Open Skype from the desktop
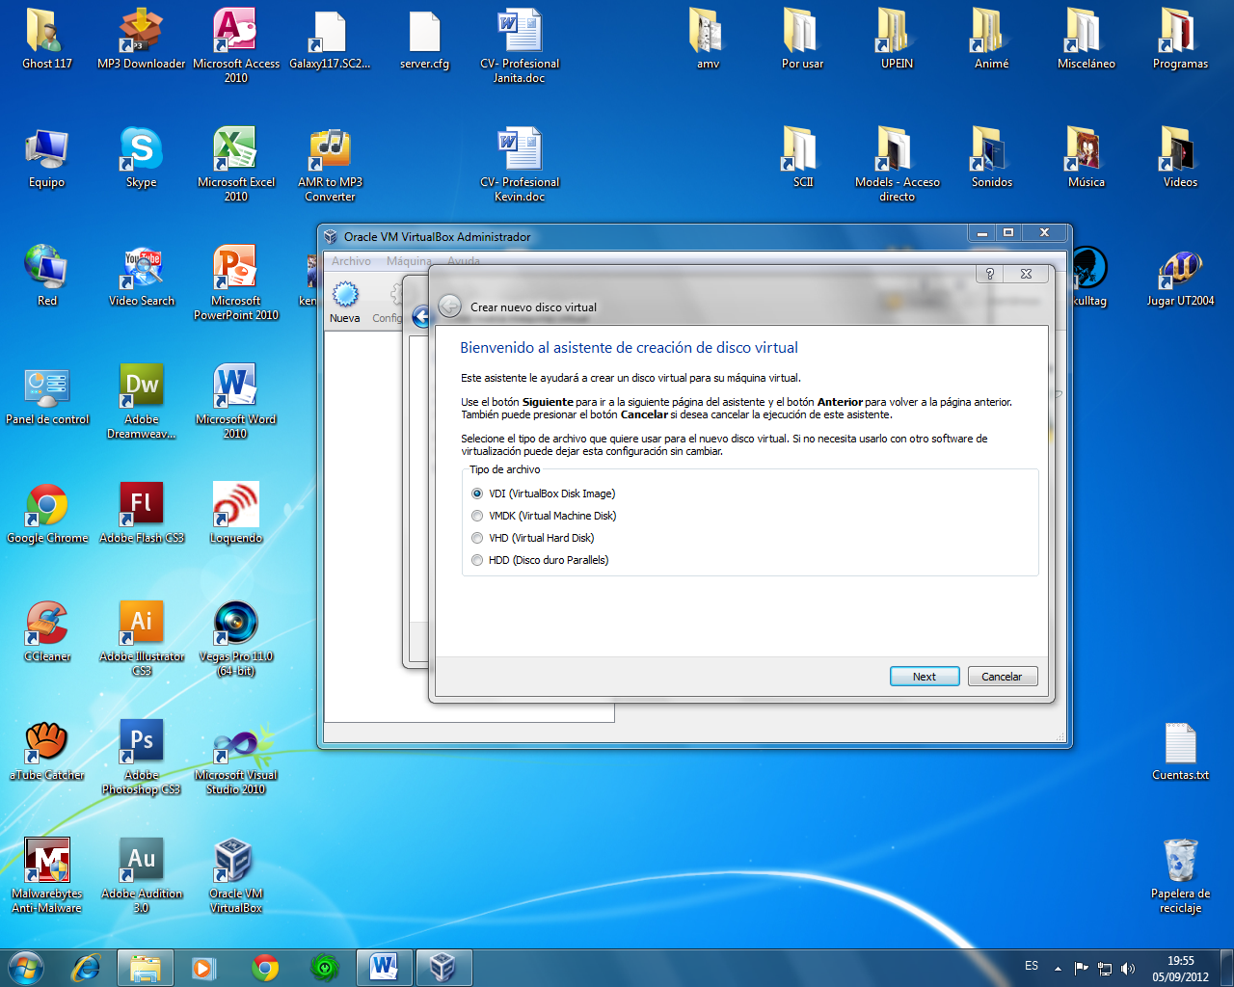The width and height of the screenshot is (1234, 987). (141, 149)
